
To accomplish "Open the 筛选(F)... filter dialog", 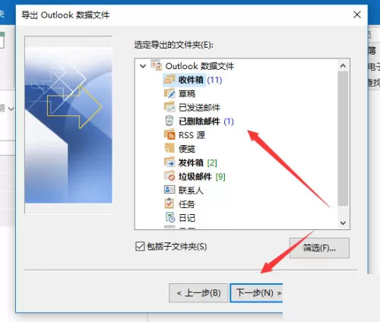I will 319,248.
